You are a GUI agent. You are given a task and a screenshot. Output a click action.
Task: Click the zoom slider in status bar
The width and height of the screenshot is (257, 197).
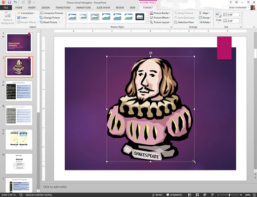pyautogui.click(x=229, y=195)
